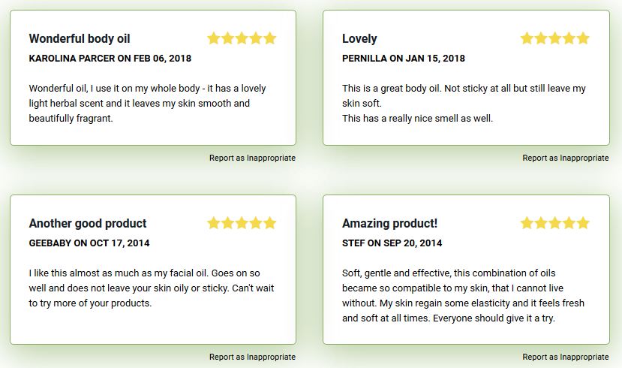Click the Another good product review title

tap(88, 223)
